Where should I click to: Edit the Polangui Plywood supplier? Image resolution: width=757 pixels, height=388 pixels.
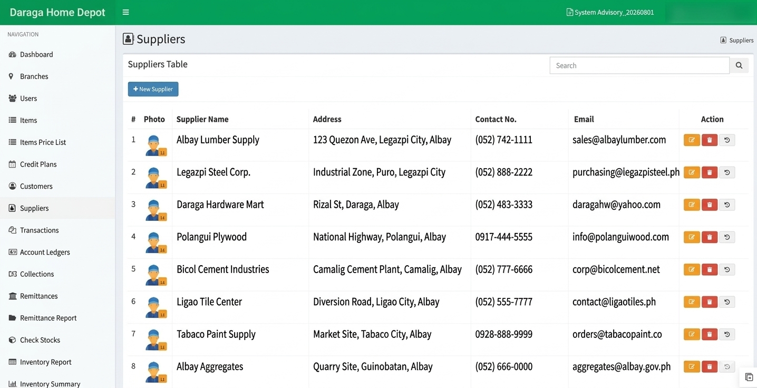tap(692, 237)
